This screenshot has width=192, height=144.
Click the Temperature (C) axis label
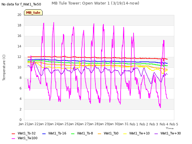(x=4, y=67)
